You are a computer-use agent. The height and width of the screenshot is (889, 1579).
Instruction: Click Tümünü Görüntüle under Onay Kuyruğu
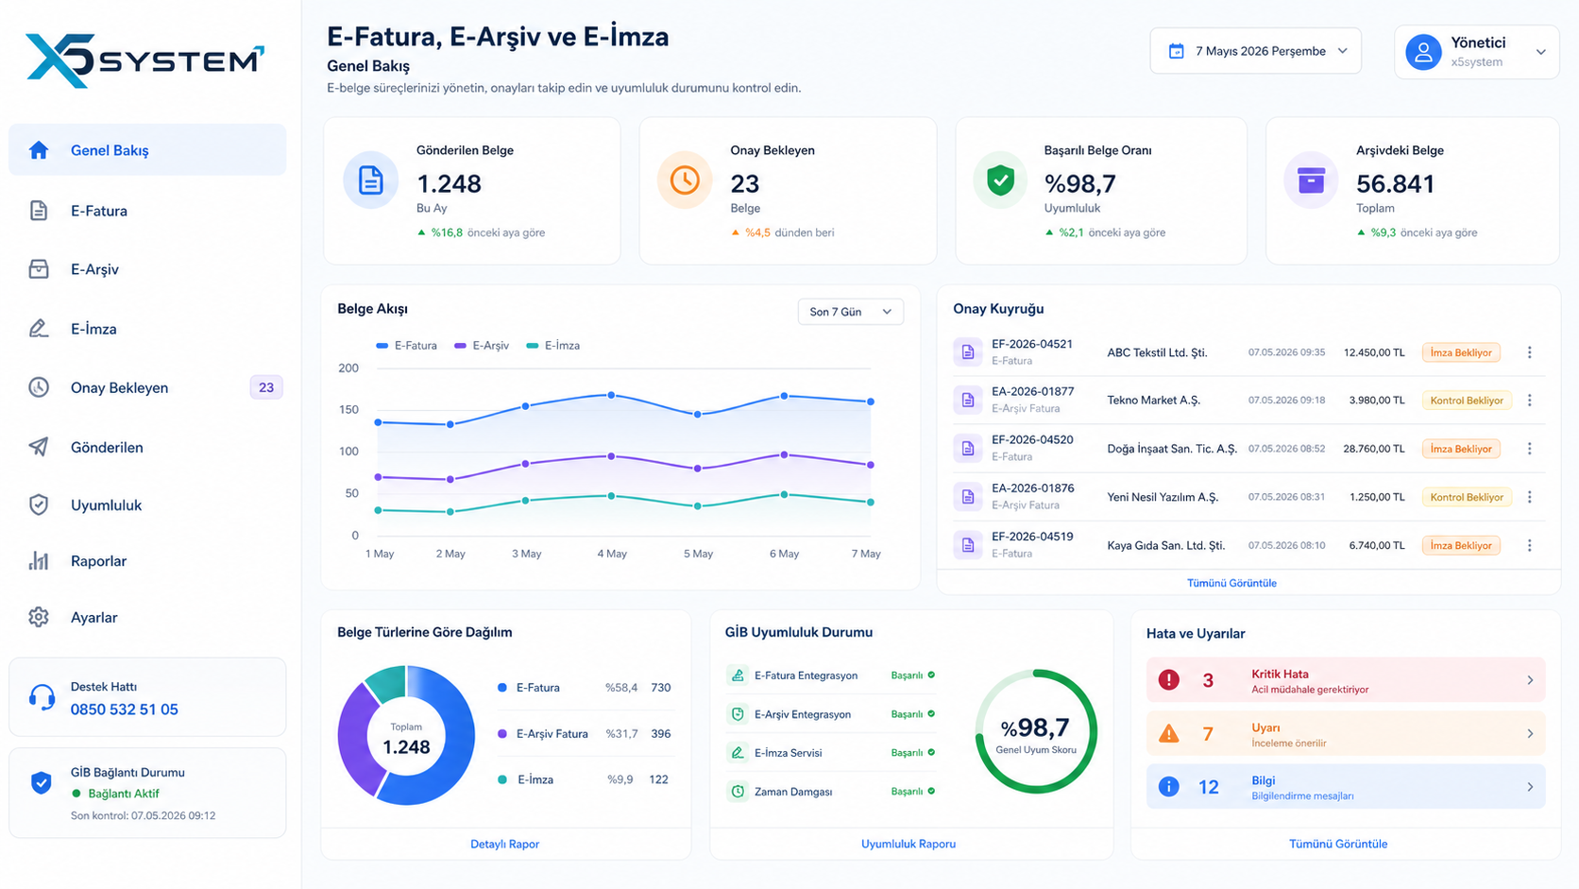point(1231,583)
